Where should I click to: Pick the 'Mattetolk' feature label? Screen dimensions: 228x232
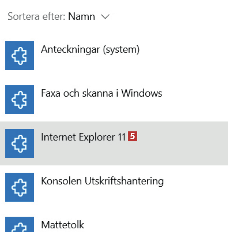[62, 225]
